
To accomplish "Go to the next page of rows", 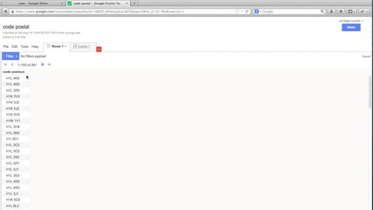I will pyautogui.click(x=43, y=65).
